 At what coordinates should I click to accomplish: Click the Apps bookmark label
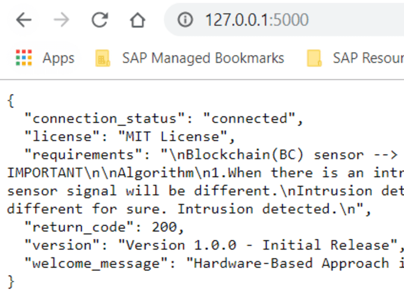[x=58, y=58]
